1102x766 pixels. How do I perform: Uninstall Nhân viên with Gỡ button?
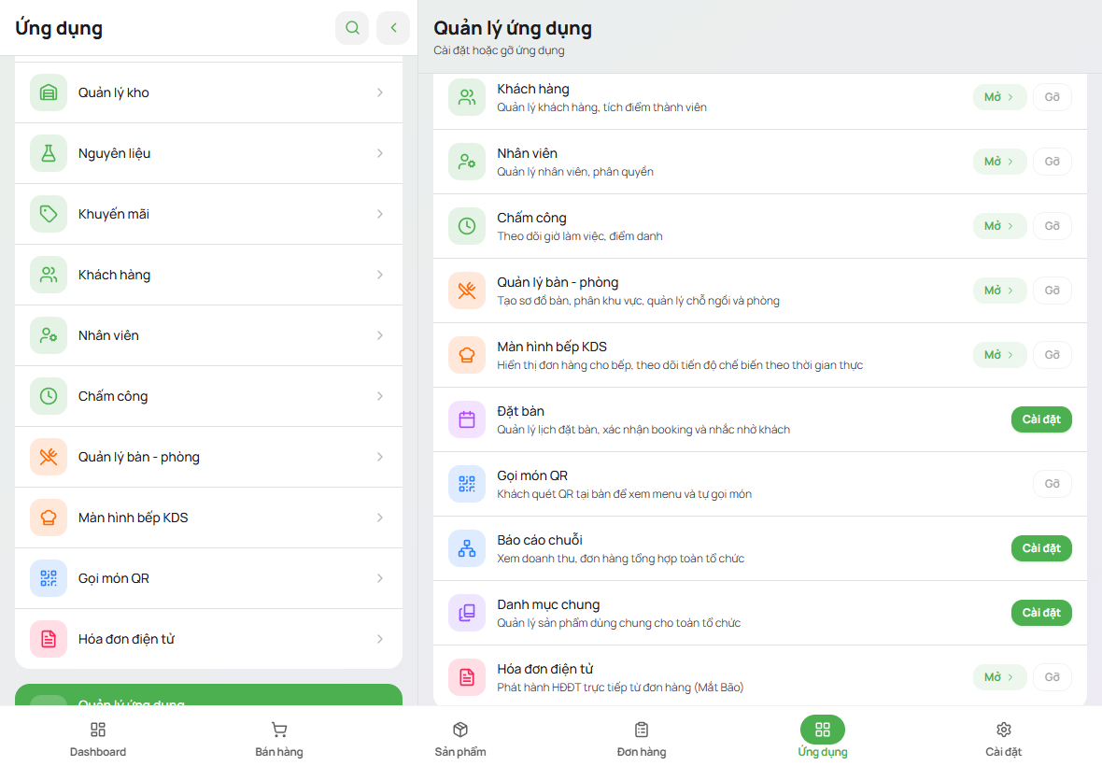(1053, 162)
